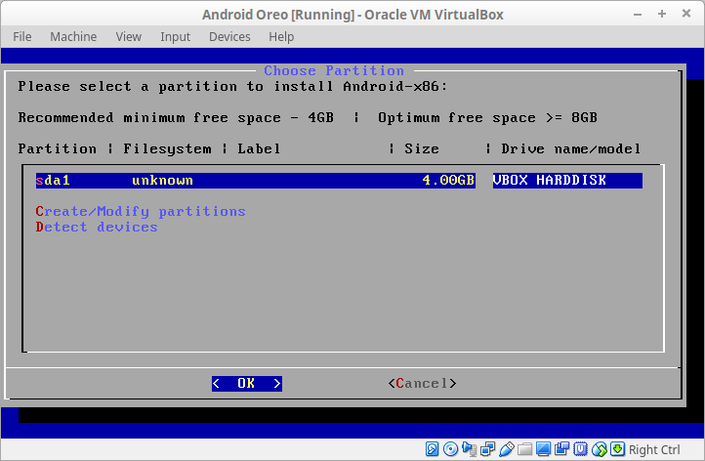705x461 pixels.
Task: Open the File menu
Action: [x=22, y=36]
